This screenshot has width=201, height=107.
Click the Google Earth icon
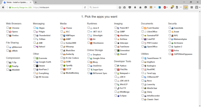37,62
